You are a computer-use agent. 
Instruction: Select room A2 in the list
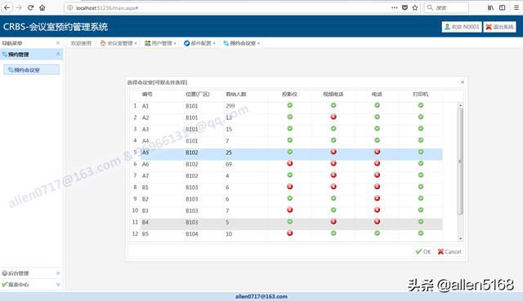click(x=286, y=117)
